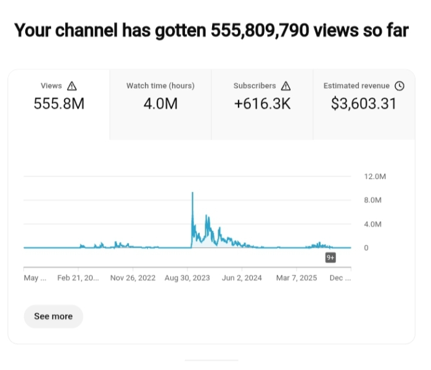Viewport: 431px width, 370px height.
Task: Click the Nov 26, 2022 date label
Action: click(134, 278)
